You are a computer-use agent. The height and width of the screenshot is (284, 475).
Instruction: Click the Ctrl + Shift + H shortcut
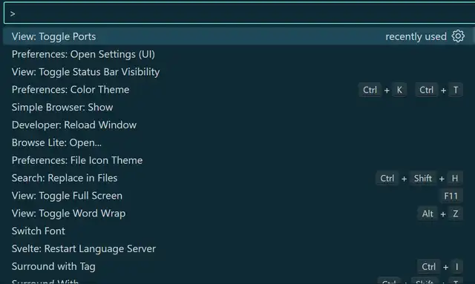(419, 178)
